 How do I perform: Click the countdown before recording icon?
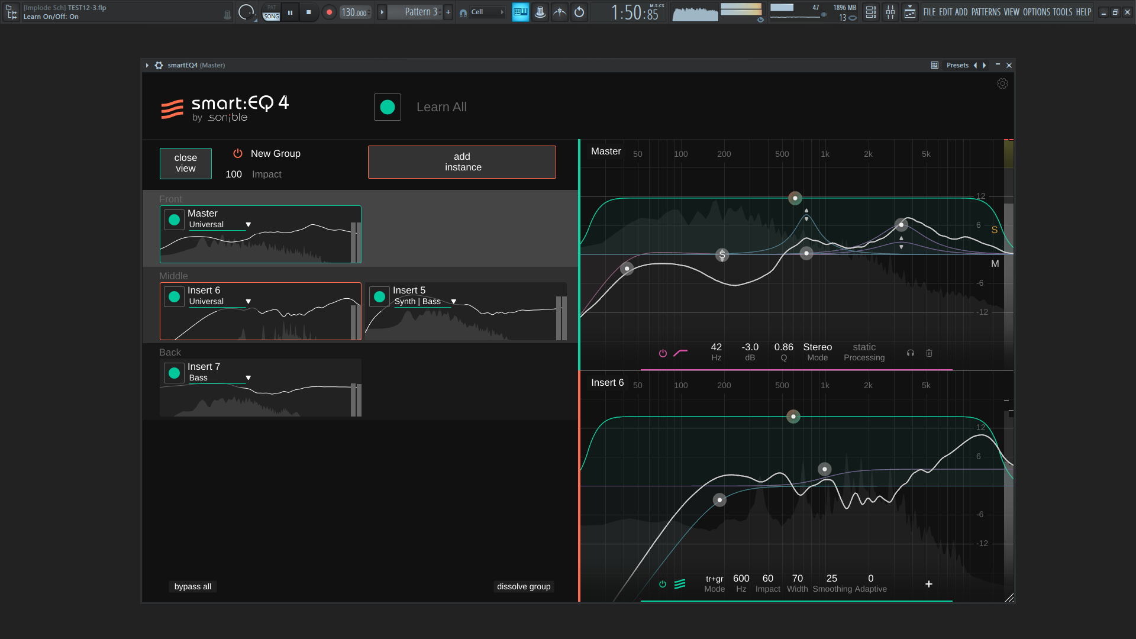coord(560,12)
